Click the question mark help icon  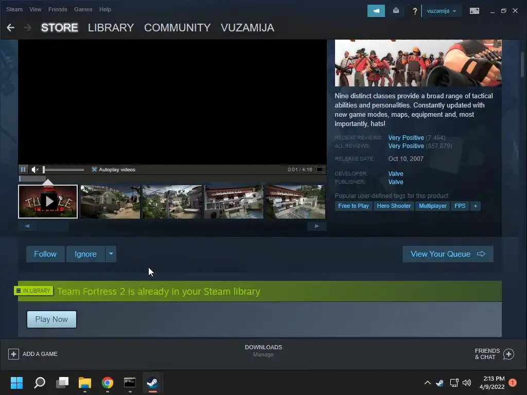pyautogui.click(x=415, y=11)
